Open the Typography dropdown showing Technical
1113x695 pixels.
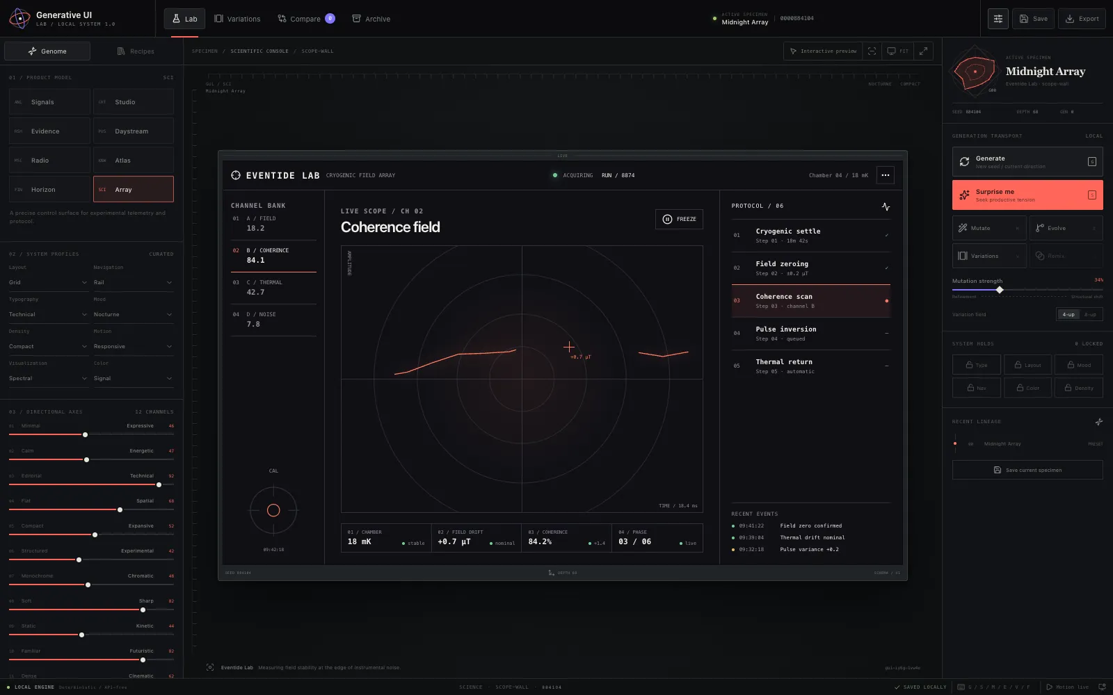[x=48, y=314]
